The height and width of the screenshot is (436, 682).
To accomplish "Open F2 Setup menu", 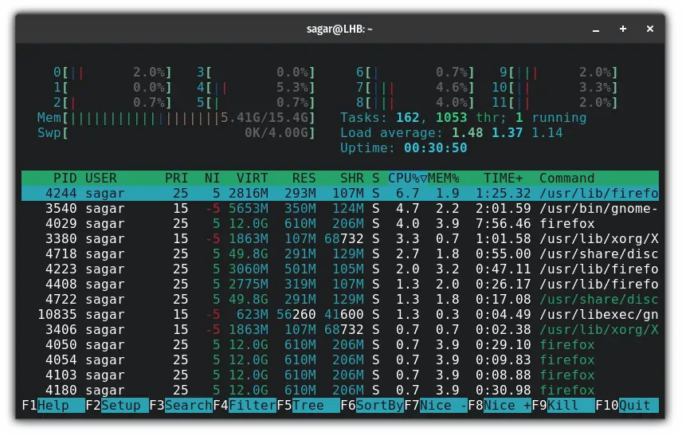I will pos(116,405).
